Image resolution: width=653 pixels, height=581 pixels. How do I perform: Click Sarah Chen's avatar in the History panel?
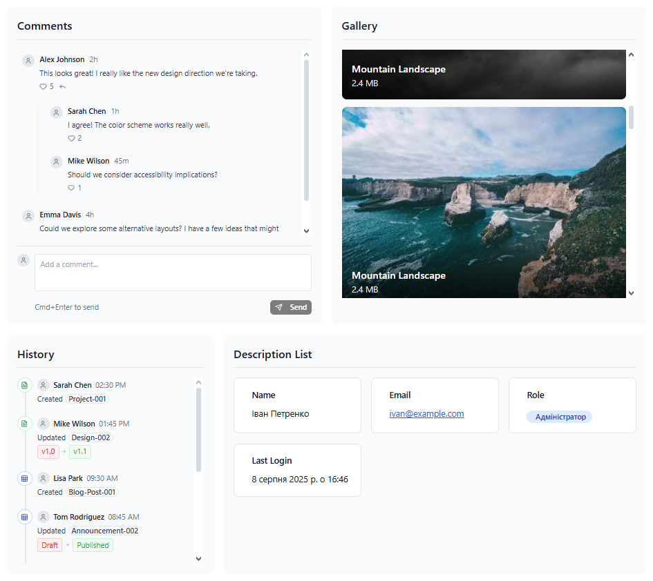(x=43, y=385)
